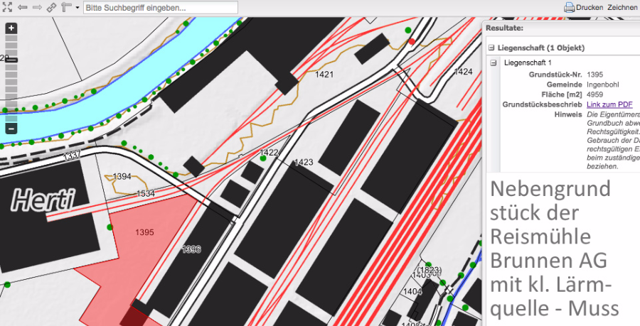This screenshot has width=640, height=326.
Task: Zoom out with the minus button
Action: (x=11, y=129)
